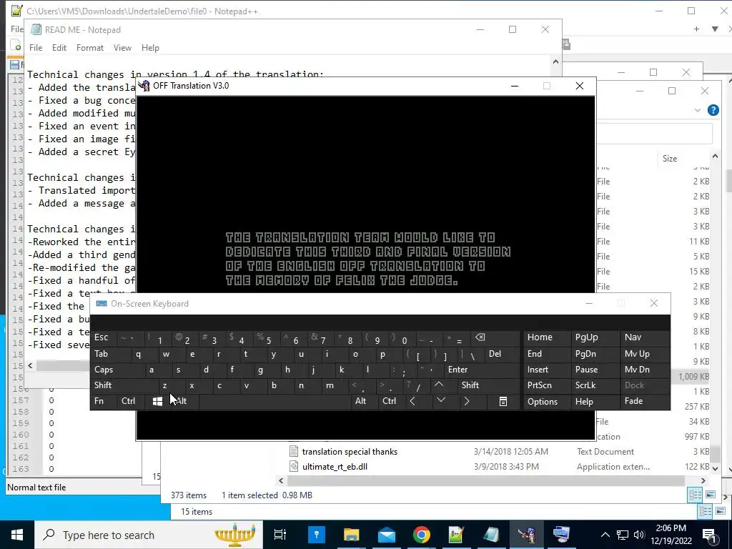Click the Windows key on On-Screen Keyboard

(157, 402)
